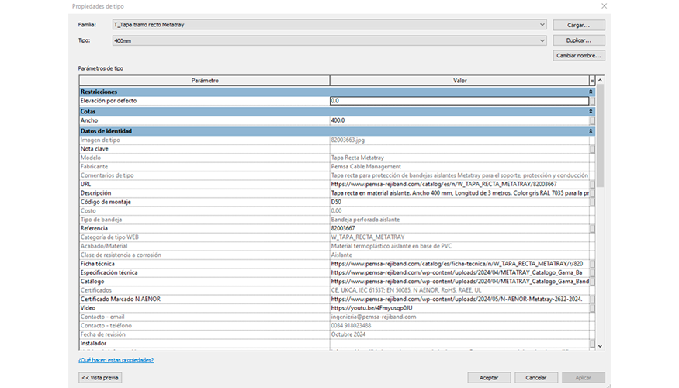Click the small button beside Descripción value

coord(592,193)
